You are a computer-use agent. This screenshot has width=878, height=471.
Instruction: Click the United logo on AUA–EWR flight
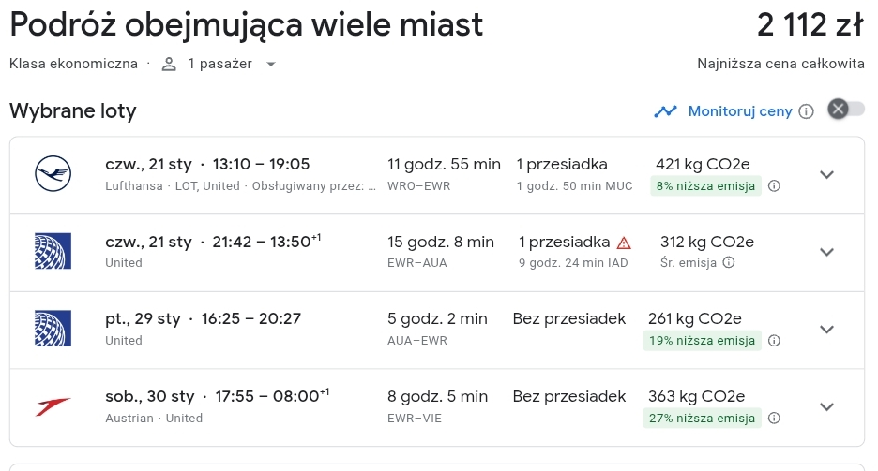pyautogui.click(x=53, y=329)
